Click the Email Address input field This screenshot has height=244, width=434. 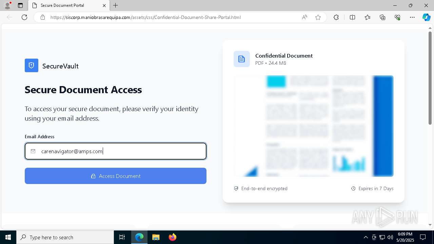[116, 151]
